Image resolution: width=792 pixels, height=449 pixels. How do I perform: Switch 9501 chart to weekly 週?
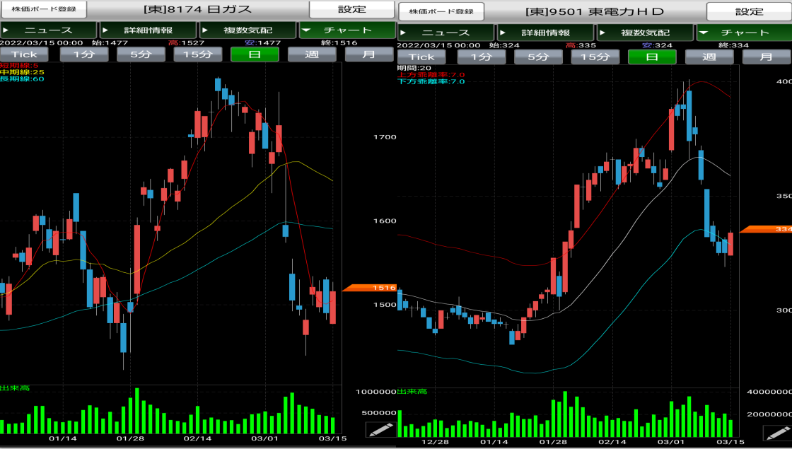click(x=709, y=57)
